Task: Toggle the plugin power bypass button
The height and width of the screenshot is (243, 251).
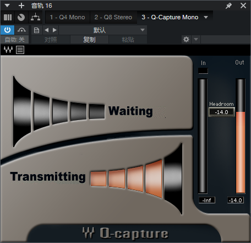Action: [7, 30]
